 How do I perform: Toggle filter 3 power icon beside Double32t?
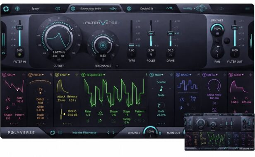(x=129, y=8)
